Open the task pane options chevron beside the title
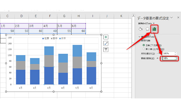Screen dimensions: 181x108 point(172,18)
